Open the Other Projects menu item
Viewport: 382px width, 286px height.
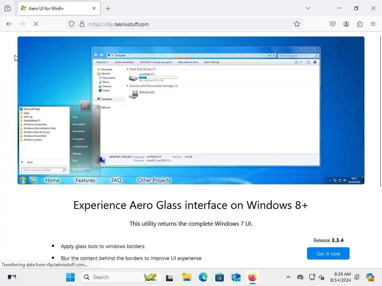coord(154,181)
